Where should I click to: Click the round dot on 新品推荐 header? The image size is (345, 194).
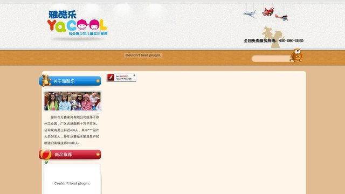coord(98,155)
